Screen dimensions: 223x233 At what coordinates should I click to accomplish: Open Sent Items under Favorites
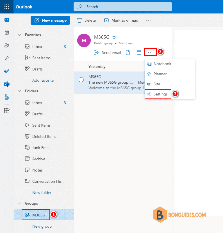tap(44, 58)
